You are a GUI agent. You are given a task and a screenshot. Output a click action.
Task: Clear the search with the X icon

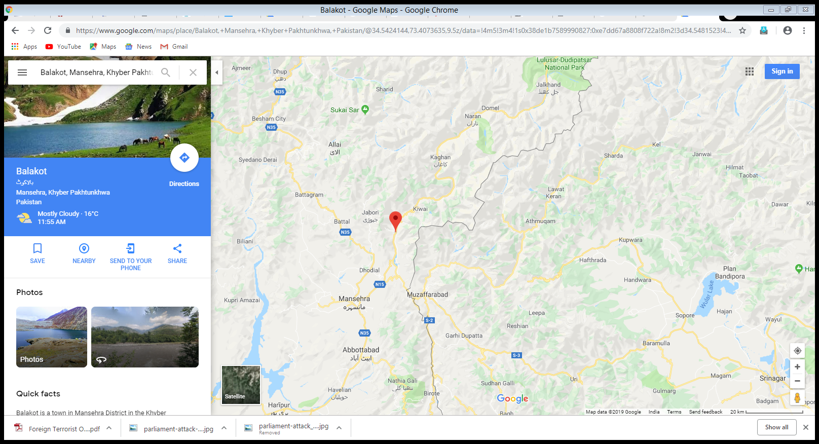click(x=193, y=72)
